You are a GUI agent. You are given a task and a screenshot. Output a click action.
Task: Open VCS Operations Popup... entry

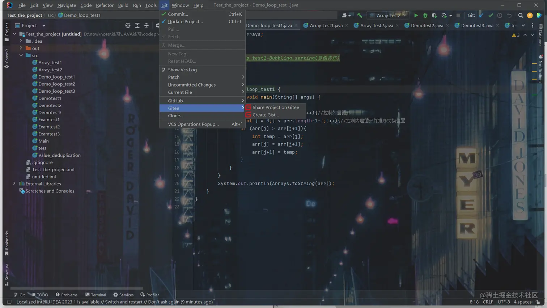(202, 124)
